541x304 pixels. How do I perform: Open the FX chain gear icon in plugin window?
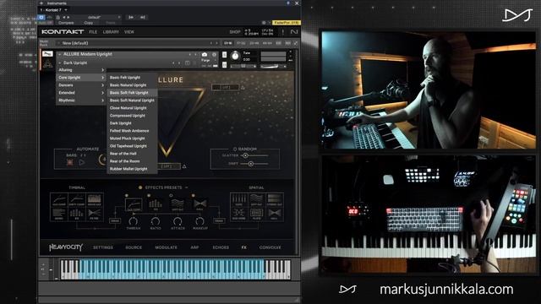click(264, 23)
